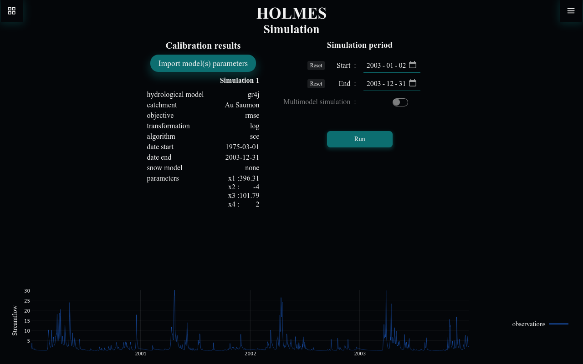Image resolution: width=583 pixels, height=364 pixels.
Task: Open the app grid menu top-left
Action: [11, 11]
